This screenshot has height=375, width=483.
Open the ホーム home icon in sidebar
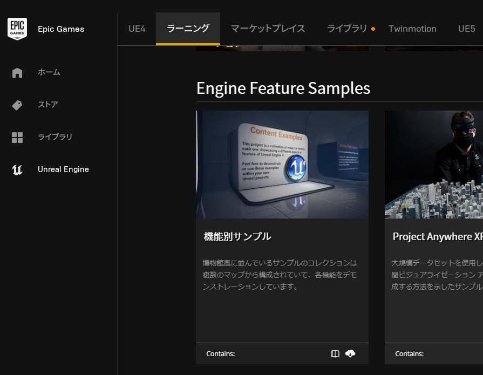[x=17, y=73]
